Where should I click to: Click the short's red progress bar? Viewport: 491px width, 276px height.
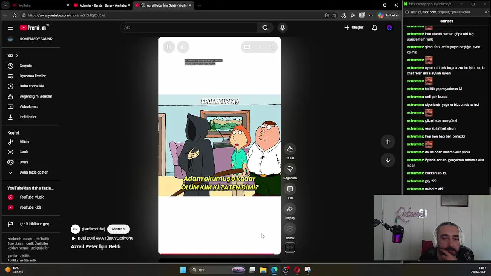pyautogui.click(x=219, y=253)
